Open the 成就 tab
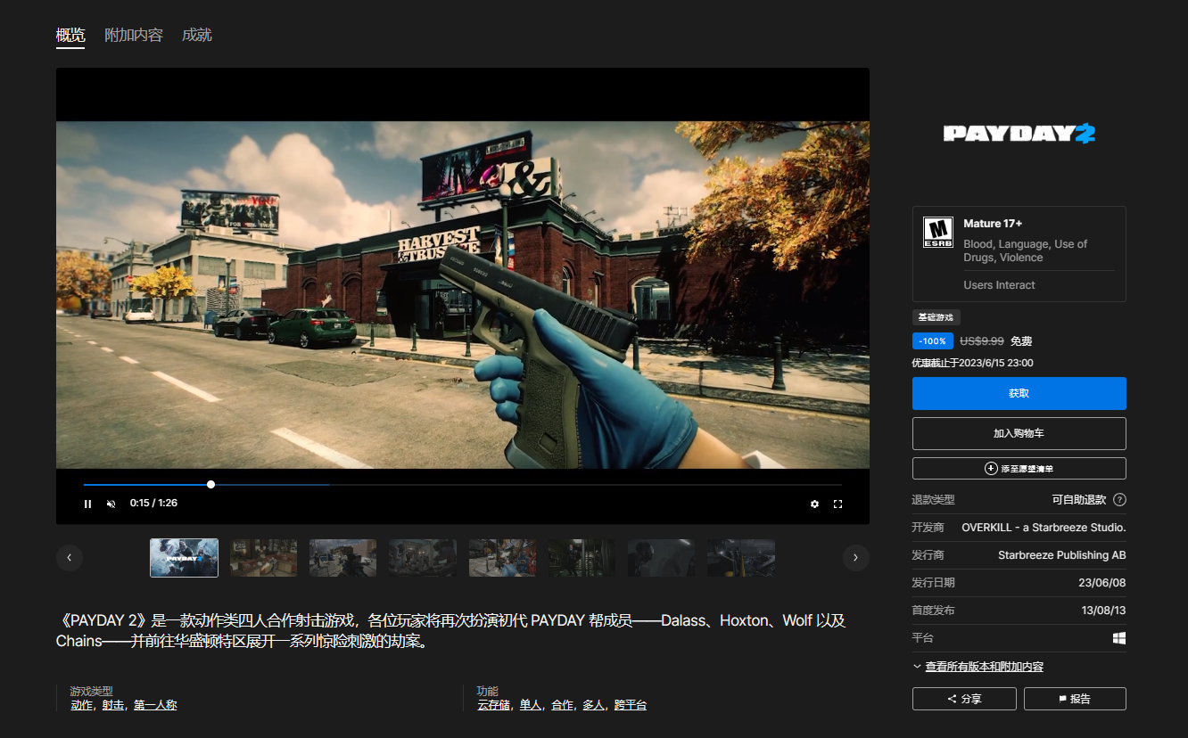This screenshot has width=1188, height=738. tap(196, 36)
